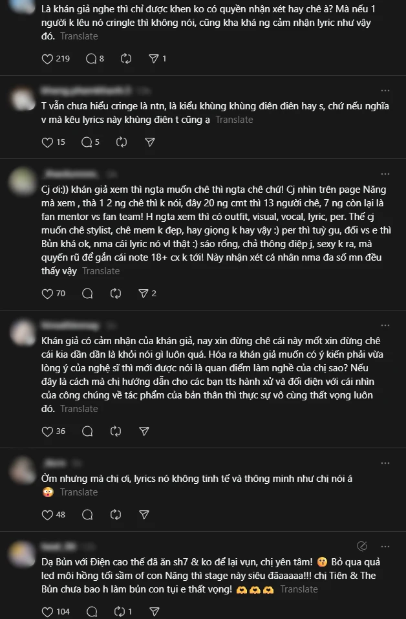This screenshot has height=619, width=406.
Task: Open more options on 'T vẫn chưa hiểu' comment
Action: click(x=385, y=91)
